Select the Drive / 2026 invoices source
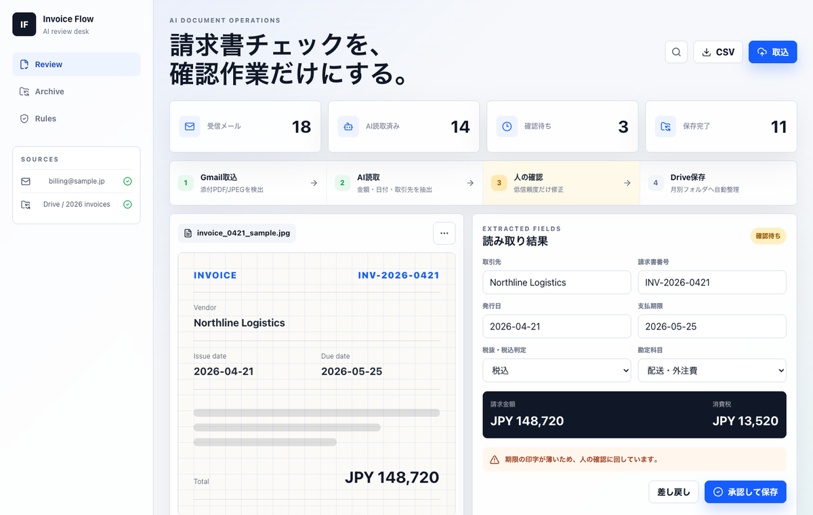The width and height of the screenshot is (813, 515). [x=77, y=205]
